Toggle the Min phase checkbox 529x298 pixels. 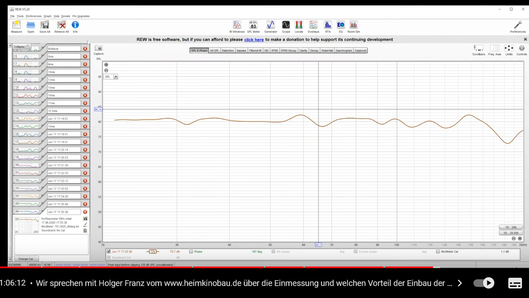pyautogui.click(x=273, y=251)
